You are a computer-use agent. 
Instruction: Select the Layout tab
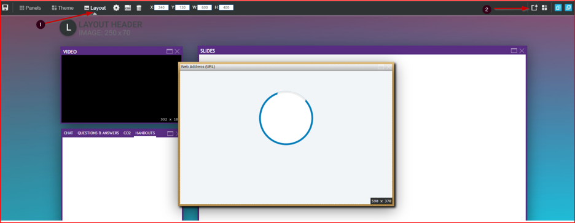point(95,8)
